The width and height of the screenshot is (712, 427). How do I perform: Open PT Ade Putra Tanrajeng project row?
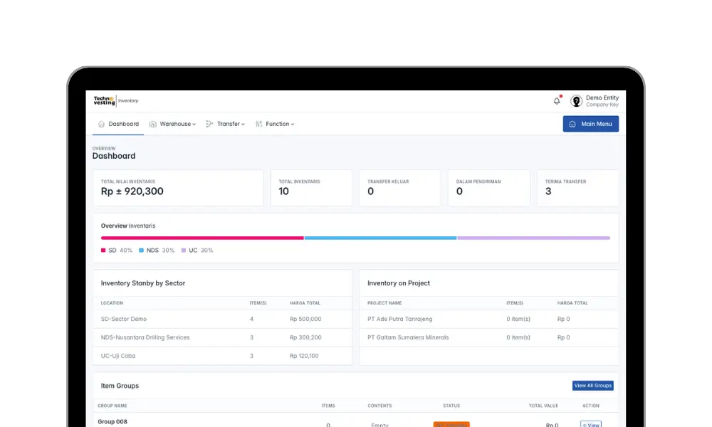pyautogui.click(x=399, y=319)
